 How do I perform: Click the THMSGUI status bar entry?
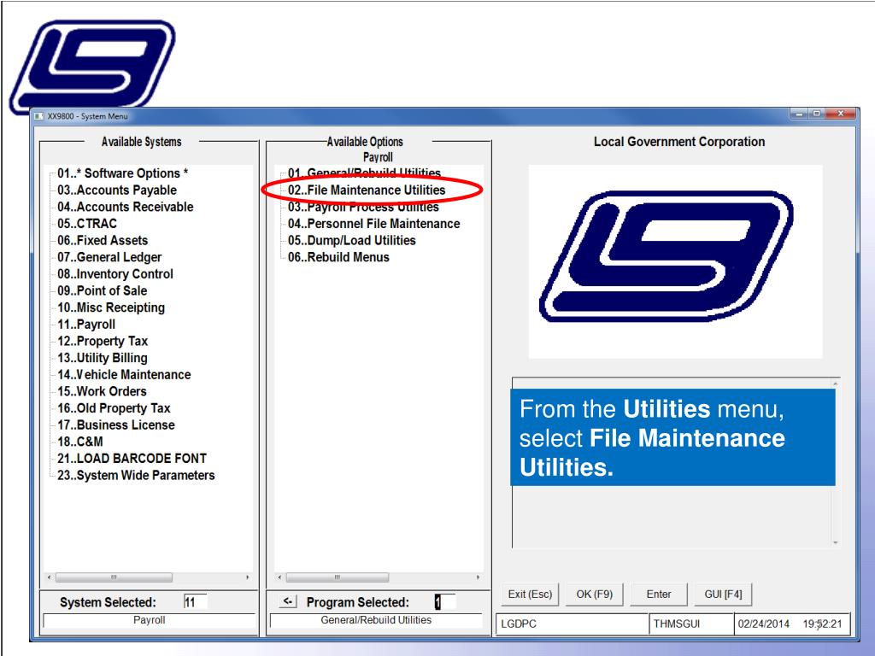click(691, 624)
